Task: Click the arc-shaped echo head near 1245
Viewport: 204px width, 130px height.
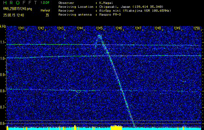Action: (99, 37)
